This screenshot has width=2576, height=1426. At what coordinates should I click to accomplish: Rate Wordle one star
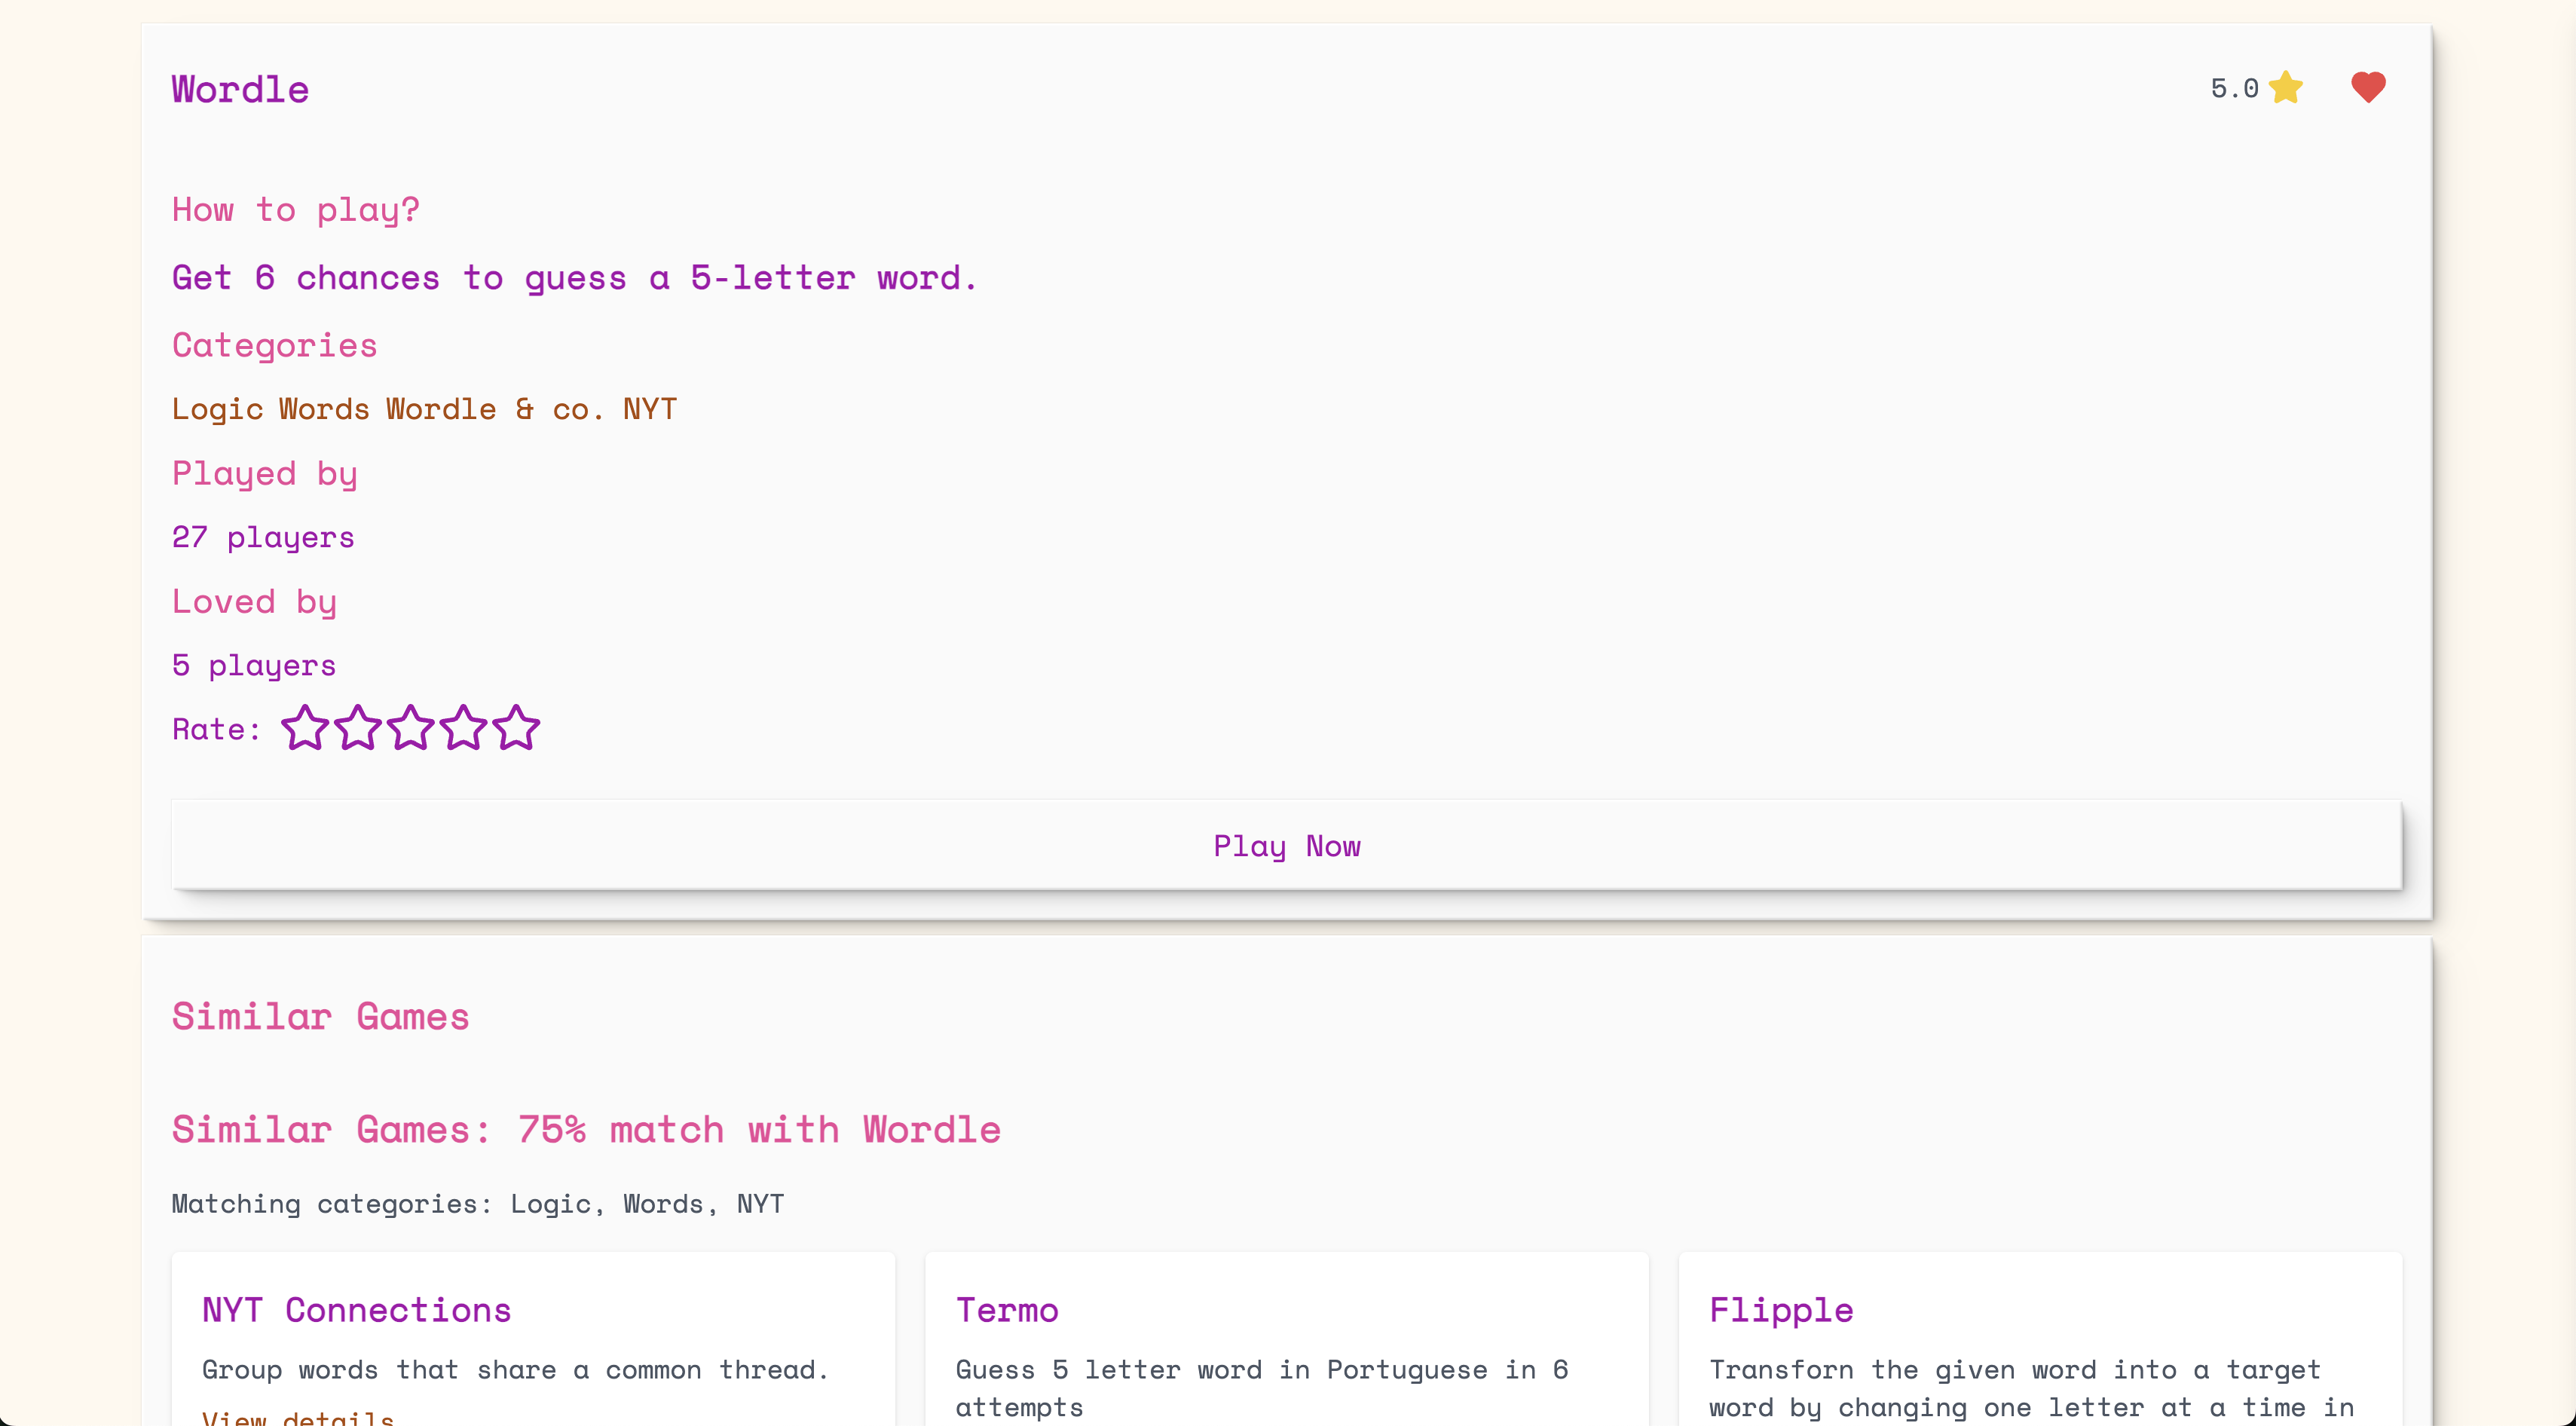(304, 728)
